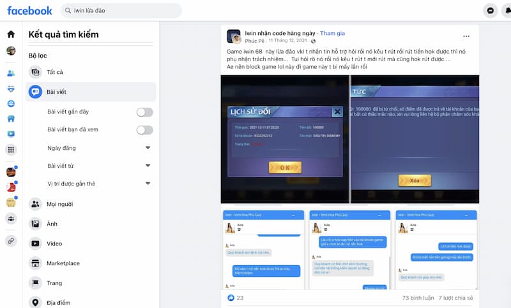
Task: Select the Mọi người filter
Action: click(x=59, y=204)
